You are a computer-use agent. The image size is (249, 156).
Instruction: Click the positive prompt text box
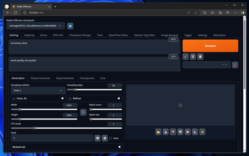(x=94, y=47)
